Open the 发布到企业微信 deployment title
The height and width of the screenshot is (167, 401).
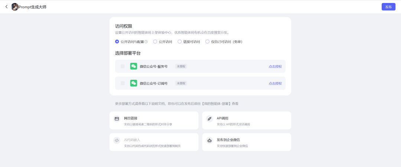228,140
